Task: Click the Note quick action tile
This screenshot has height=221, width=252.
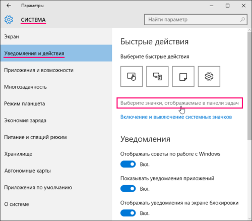Action: (x=183, y=77)
